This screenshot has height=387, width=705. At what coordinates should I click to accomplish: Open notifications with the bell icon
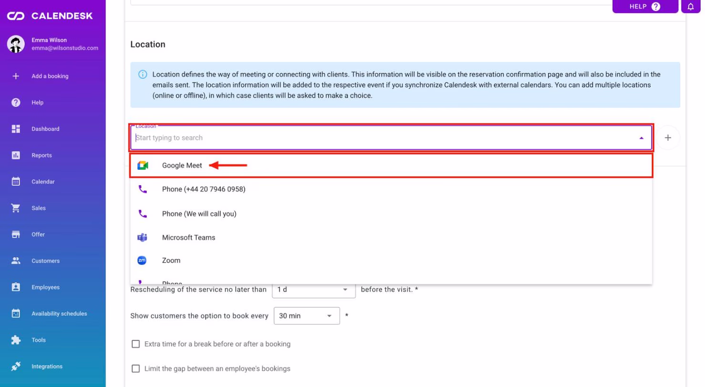tap(691, 7)
